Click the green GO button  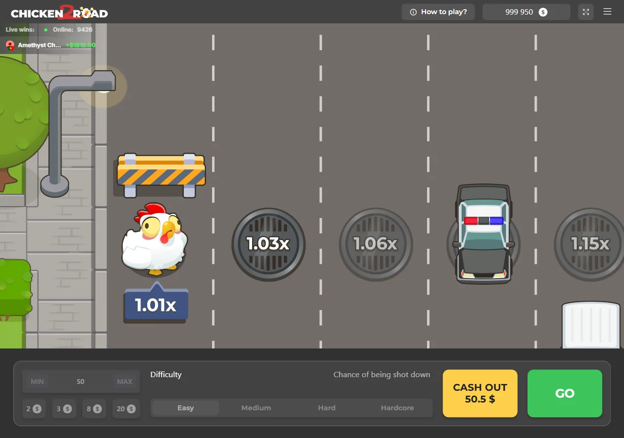coord(565,393)
